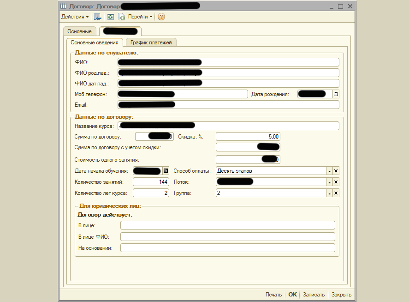This screenshot has width=409, height=302.
Task: Open selection list for Способ оплаты
Action: (329, 171)
